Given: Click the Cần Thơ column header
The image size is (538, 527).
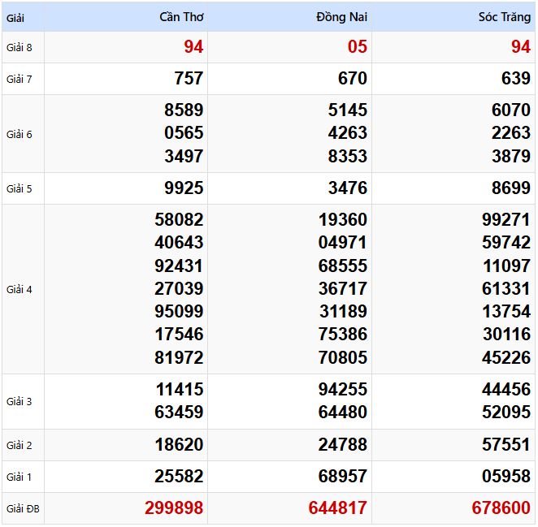Looking at the screenshot, I should 181,17.
